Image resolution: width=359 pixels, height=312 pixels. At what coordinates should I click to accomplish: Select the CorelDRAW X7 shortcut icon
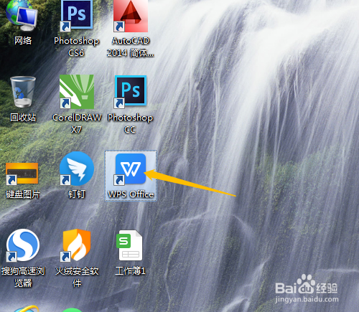tap(77, 92)
